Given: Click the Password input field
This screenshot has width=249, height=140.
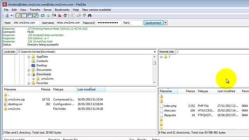Looking at the screenshot, I should click(x=109, y=23).
